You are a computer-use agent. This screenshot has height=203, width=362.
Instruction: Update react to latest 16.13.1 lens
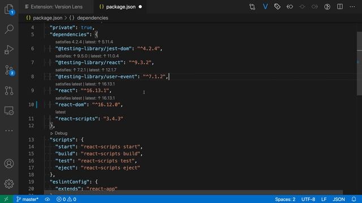[x=100, y=84]
